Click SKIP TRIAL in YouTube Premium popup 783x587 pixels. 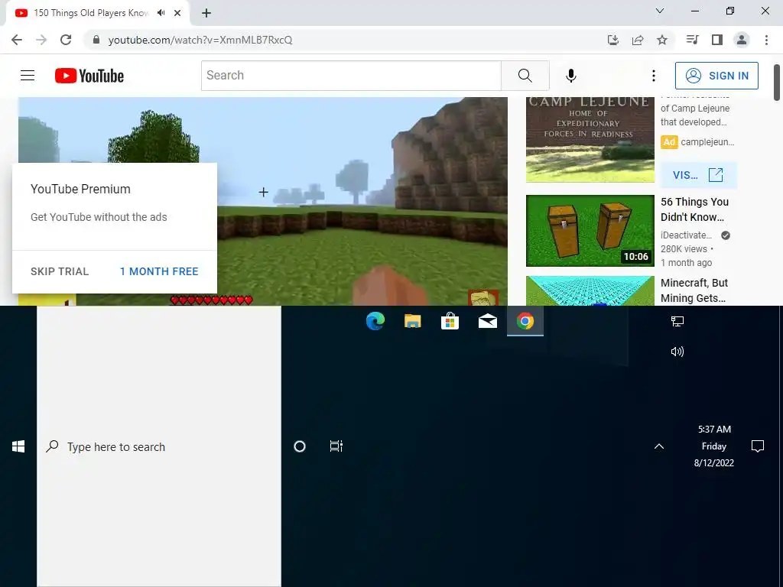(x=60, y=271)
